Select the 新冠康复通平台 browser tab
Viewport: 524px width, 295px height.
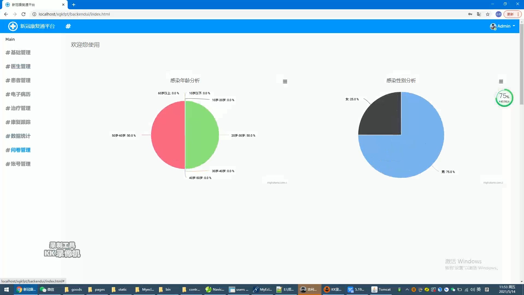point(35,5)
